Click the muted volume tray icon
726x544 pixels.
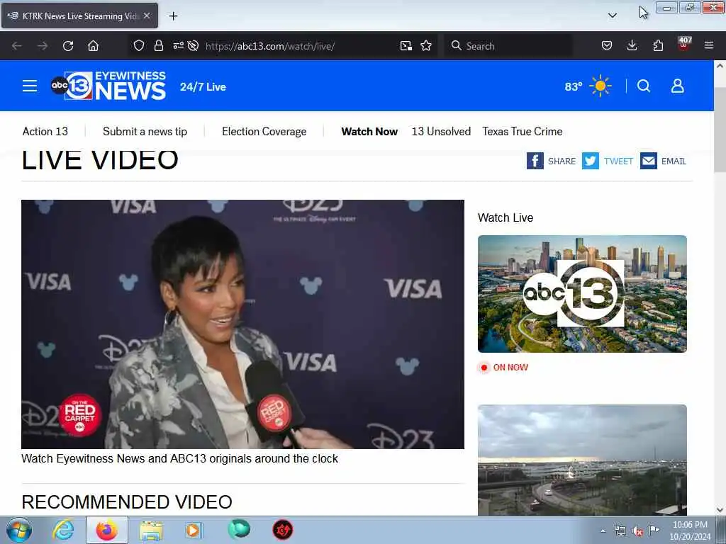637,531
